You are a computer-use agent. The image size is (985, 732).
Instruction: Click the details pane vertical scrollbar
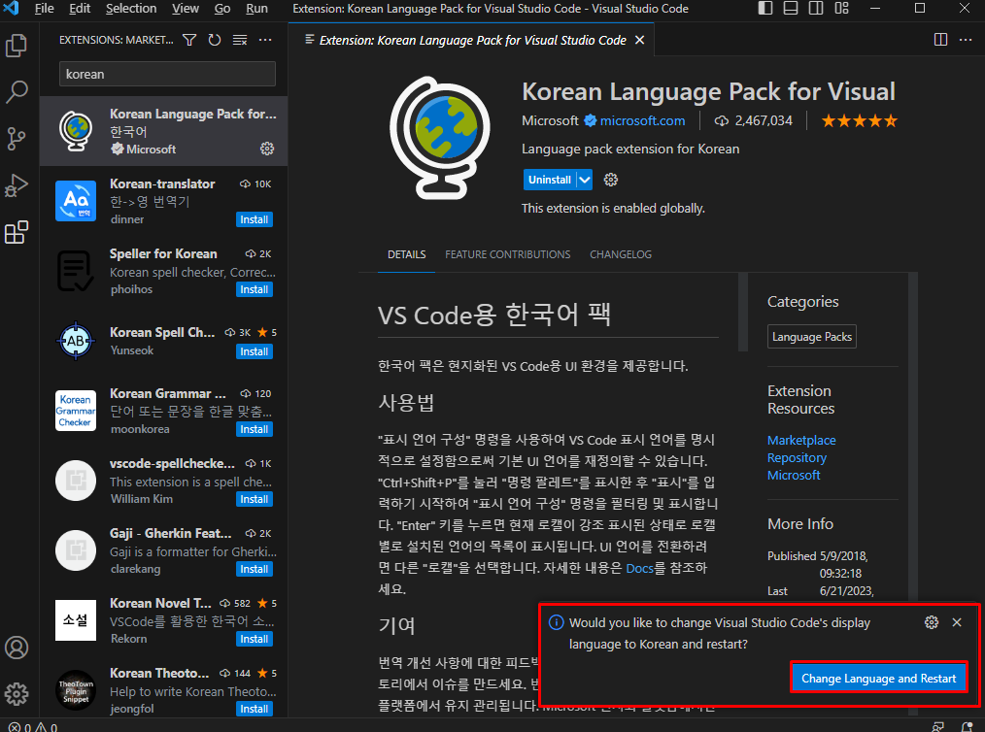click(743, 312)
